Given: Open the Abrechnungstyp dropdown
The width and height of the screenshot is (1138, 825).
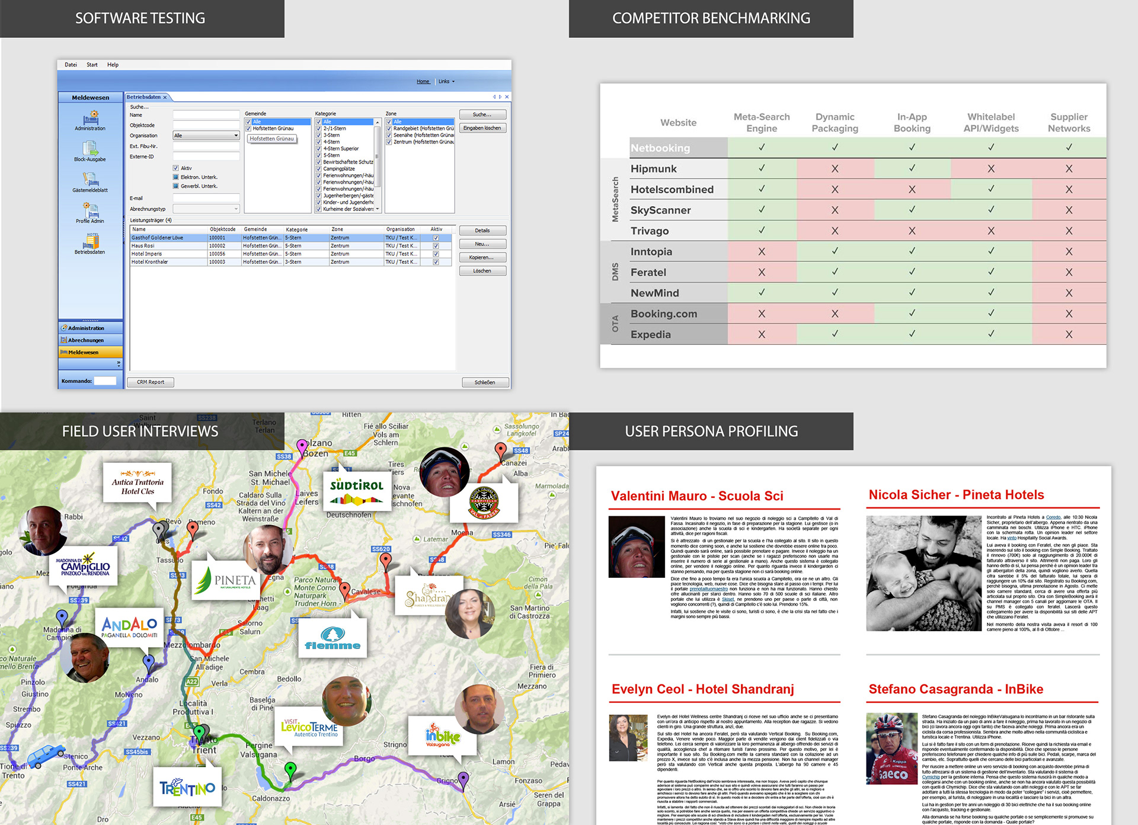Looking at the screenshot, I should pos(206,209).
